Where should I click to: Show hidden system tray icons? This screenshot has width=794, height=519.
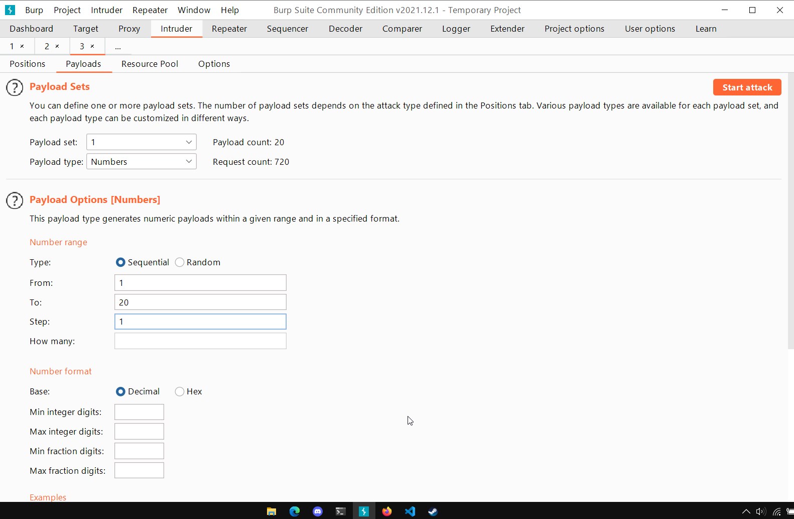click(x=746, y=511)
